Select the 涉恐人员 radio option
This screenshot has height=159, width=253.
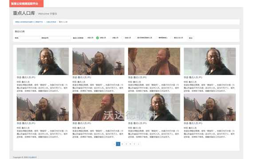coord(85,38)
